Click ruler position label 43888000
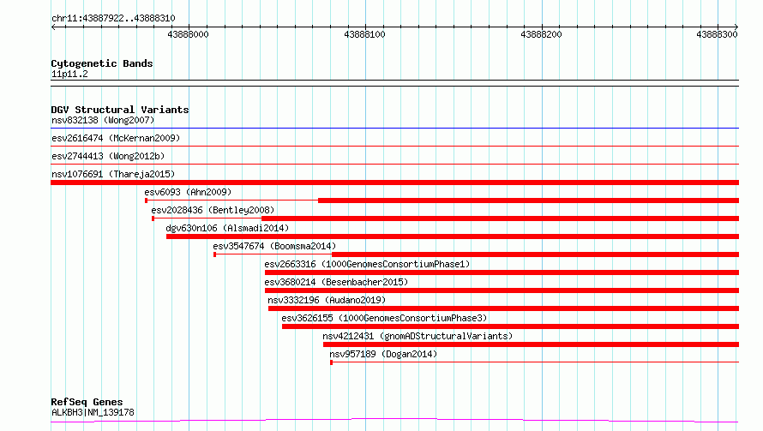763x431 pixels. pos(188,34)
